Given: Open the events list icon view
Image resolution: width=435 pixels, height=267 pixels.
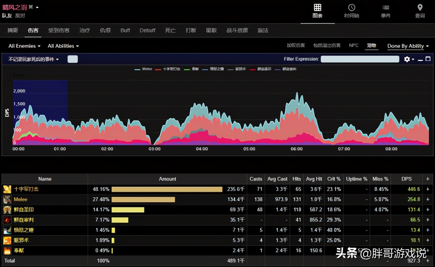Looking at the screenshot, I should point(386,8).
